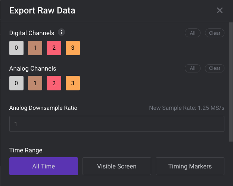Toggle analog channel 0
Screen dimensions: 233x186
[16, 83]
